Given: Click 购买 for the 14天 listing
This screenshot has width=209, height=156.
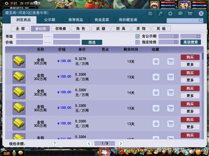Looking at the screenshot, I should coord(190,88).
